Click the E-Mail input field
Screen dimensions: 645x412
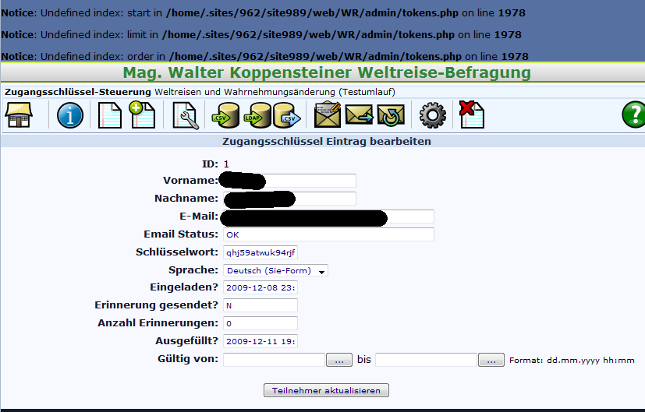pos(328,217)
